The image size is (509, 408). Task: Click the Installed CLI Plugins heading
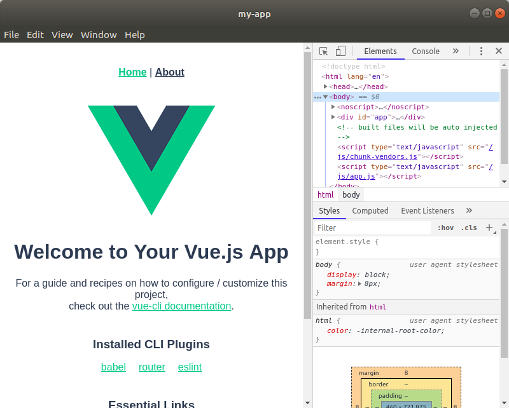pyautogui.click(x=151, y=344)
